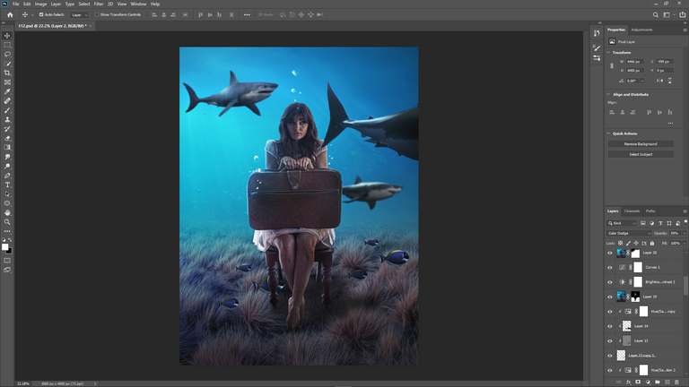Click the Search icon in options bar
Viewport: 689px width, 387px height.
(x=655, y=15)
